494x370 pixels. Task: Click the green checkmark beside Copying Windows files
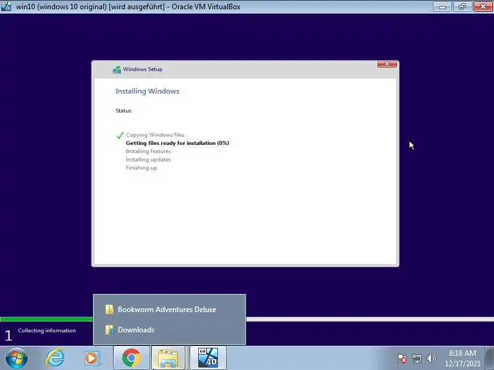120,135
